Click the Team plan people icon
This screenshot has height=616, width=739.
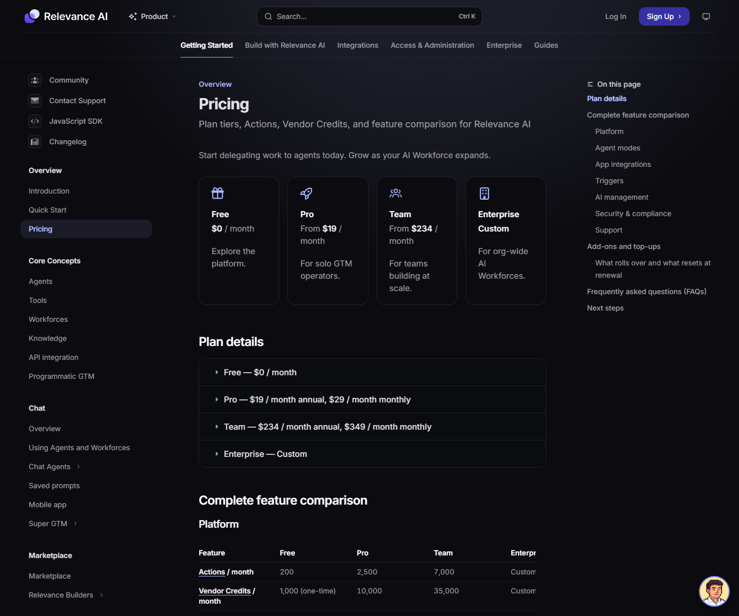click(396, 194)
